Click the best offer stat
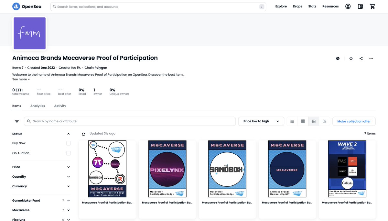 coord(65,92)
